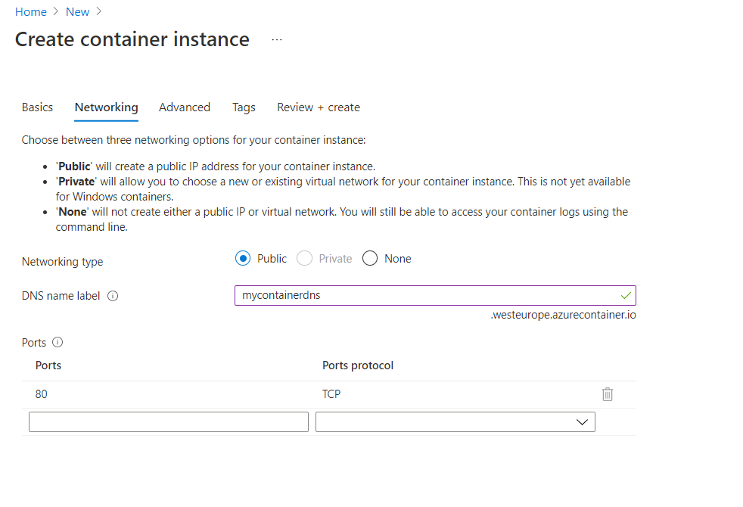The image size is (743, 507).
Task: Select the Networking tab
Action: pos(106,107)
